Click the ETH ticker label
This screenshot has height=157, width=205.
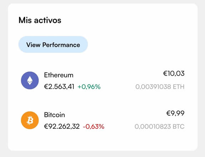pyautogui.click(x=179, y=87)
